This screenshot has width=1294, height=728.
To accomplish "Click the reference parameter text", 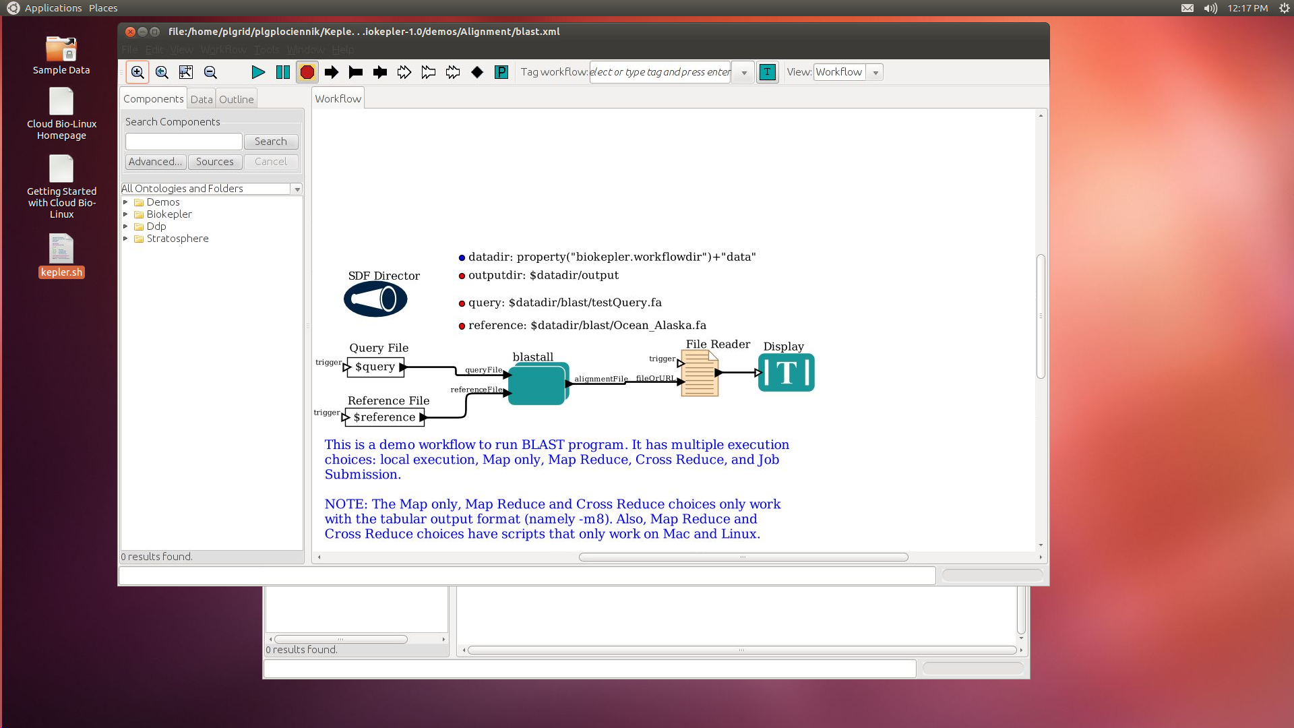I will 587,326.
